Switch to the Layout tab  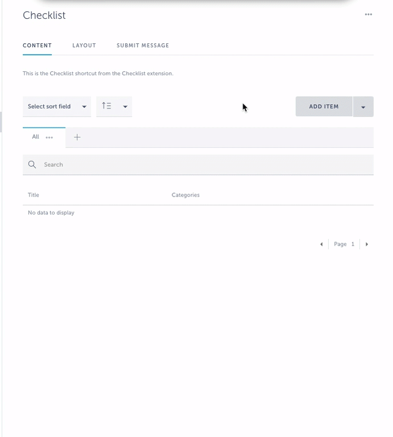[x=84, y=46]
